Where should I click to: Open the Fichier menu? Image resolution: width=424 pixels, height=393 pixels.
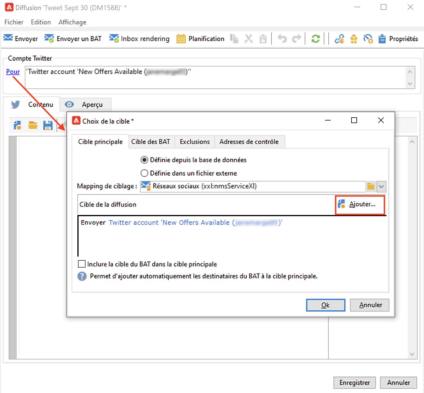click(14, 22)
